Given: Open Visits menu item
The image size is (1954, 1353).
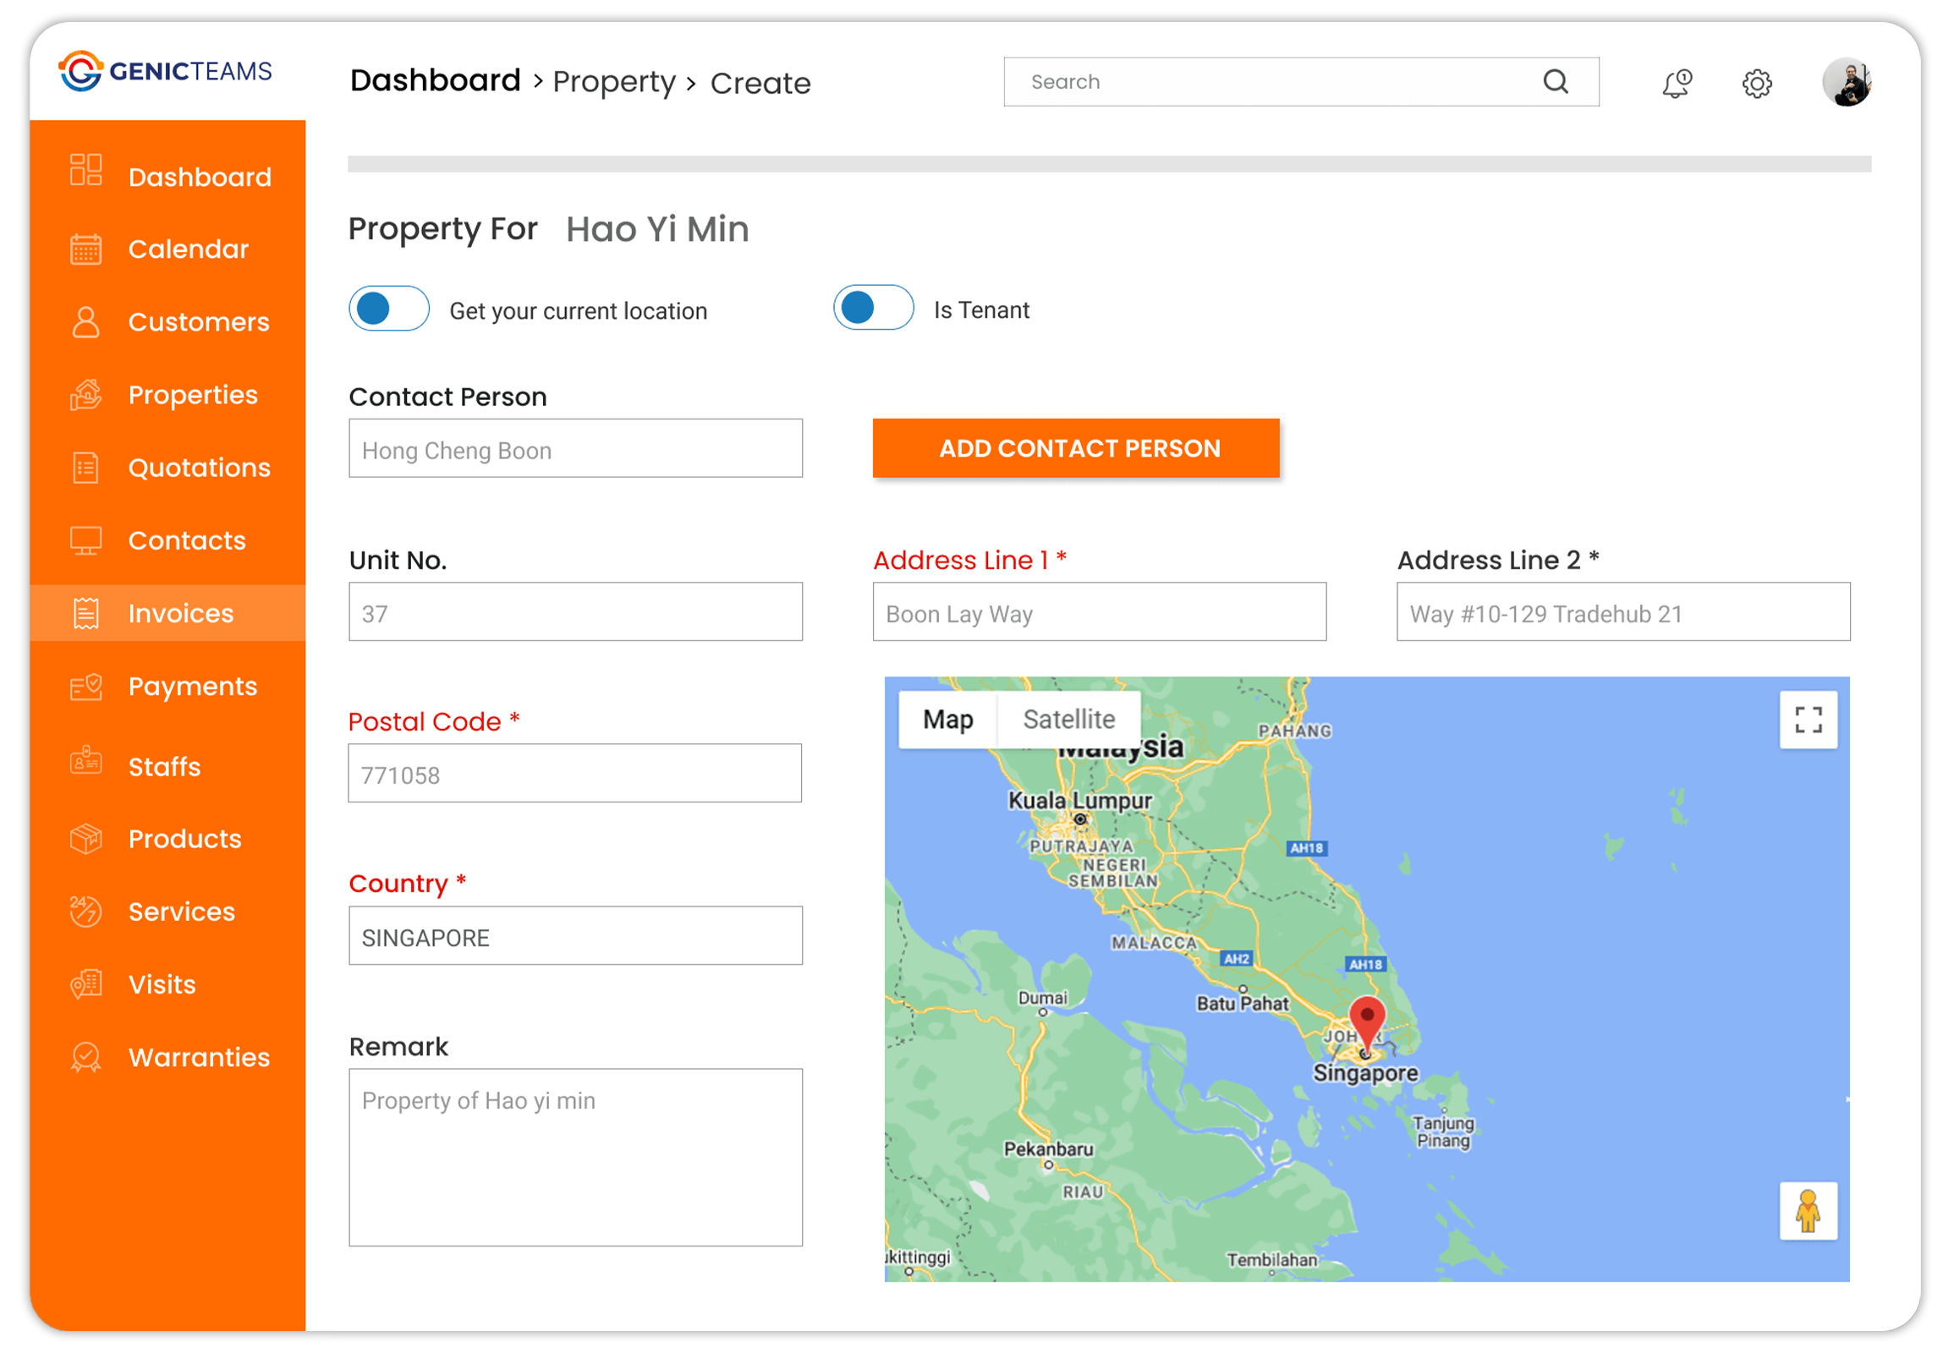Looking at the screenshot, I should [168, 984].
